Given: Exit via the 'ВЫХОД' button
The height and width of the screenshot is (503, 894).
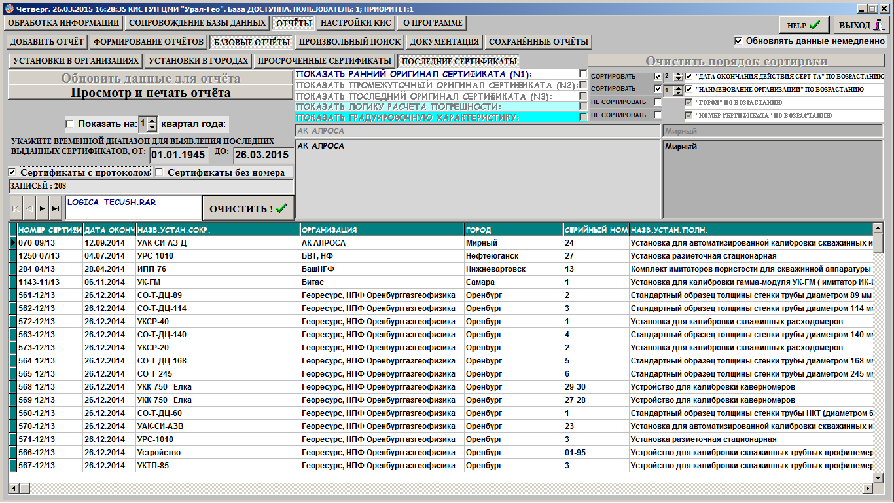Looking at the screenshot, I should pyautogui.click(x=861, y=25).
